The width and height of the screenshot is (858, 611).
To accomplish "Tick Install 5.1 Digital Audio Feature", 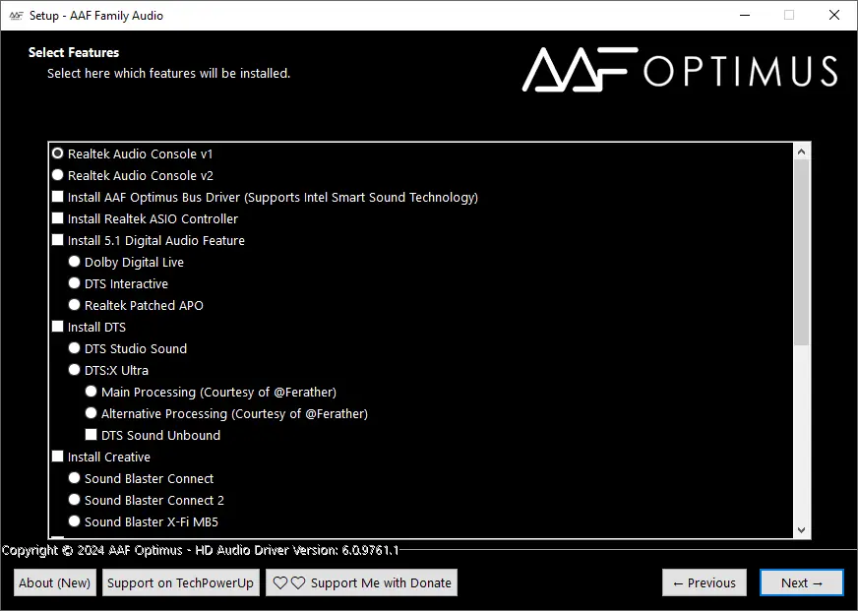I will pyautogui.click(x=57, y=240).
